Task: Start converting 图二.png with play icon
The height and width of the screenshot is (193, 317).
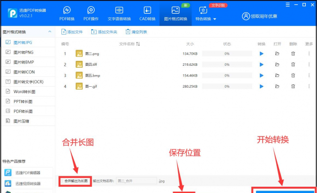Action: click(x=261, y=54)
